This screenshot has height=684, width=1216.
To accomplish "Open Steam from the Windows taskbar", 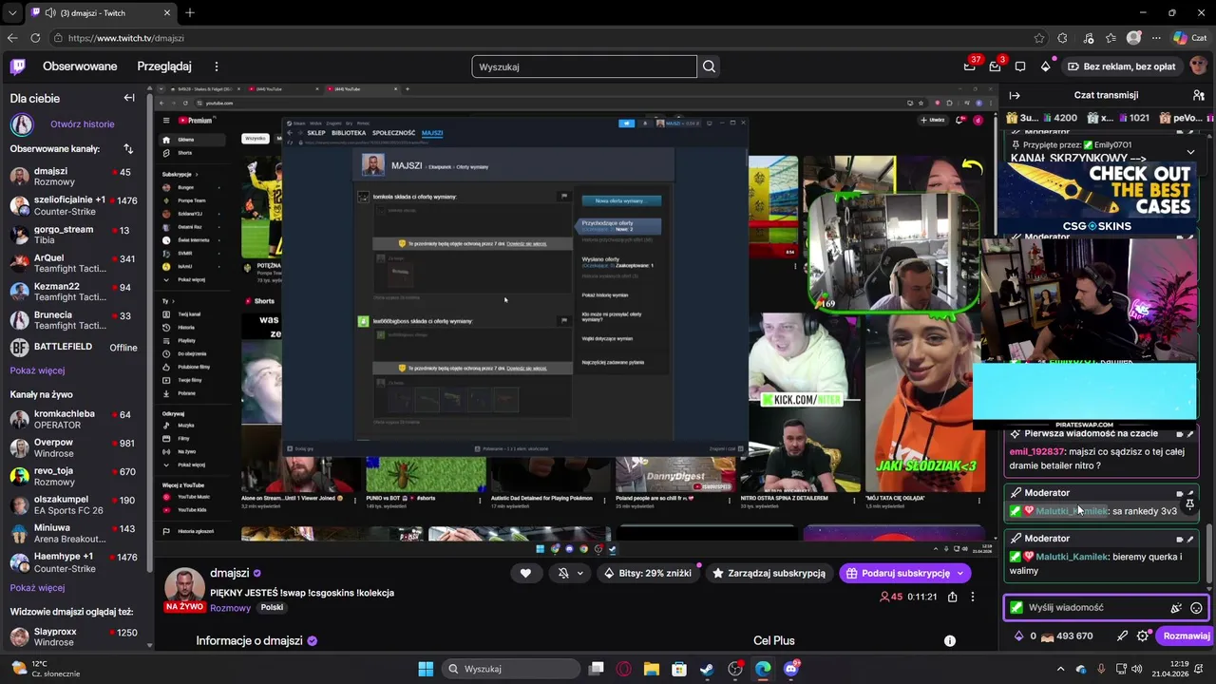I will click(707, 669).
